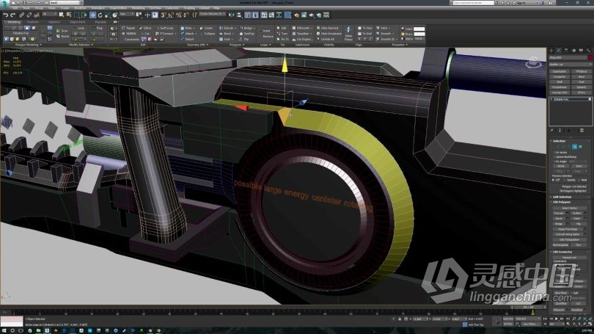Open the Customize menu
Screen dimensions: 594x334
tap(172, 8)
